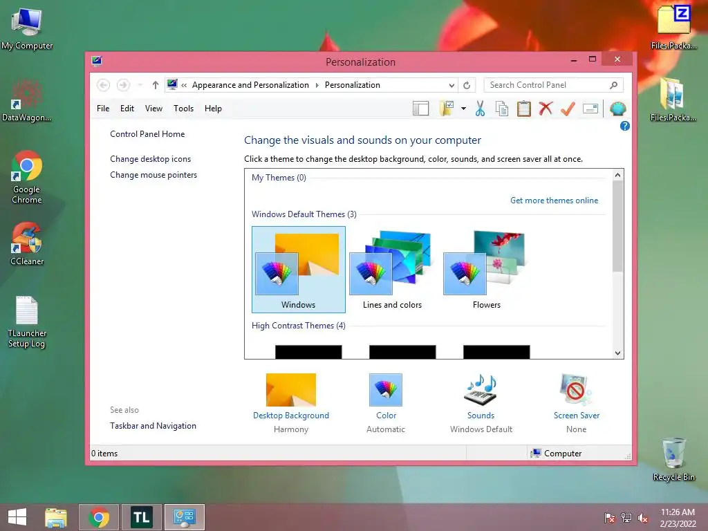This screenshot has height=531, width=708.
Task: Click the Refresh button beside address bar
Action: (467, 85)
